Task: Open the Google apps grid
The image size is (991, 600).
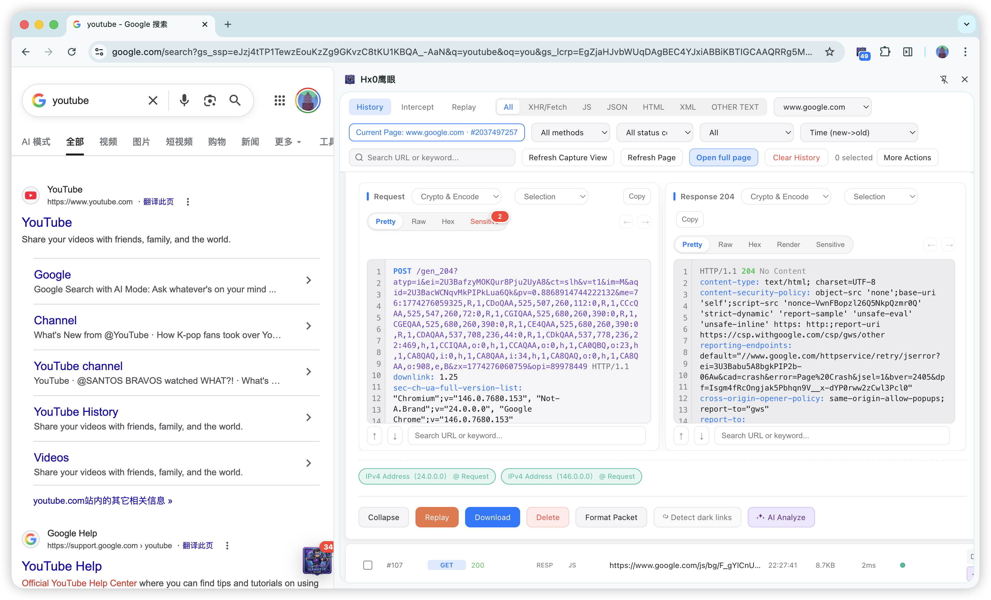Action: pyautogui.click(x=279, y=100)
